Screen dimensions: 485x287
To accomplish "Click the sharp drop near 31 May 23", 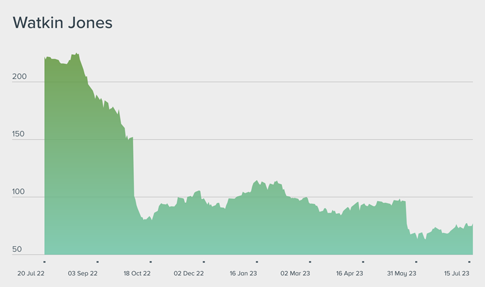I will (x=406, y=216).
